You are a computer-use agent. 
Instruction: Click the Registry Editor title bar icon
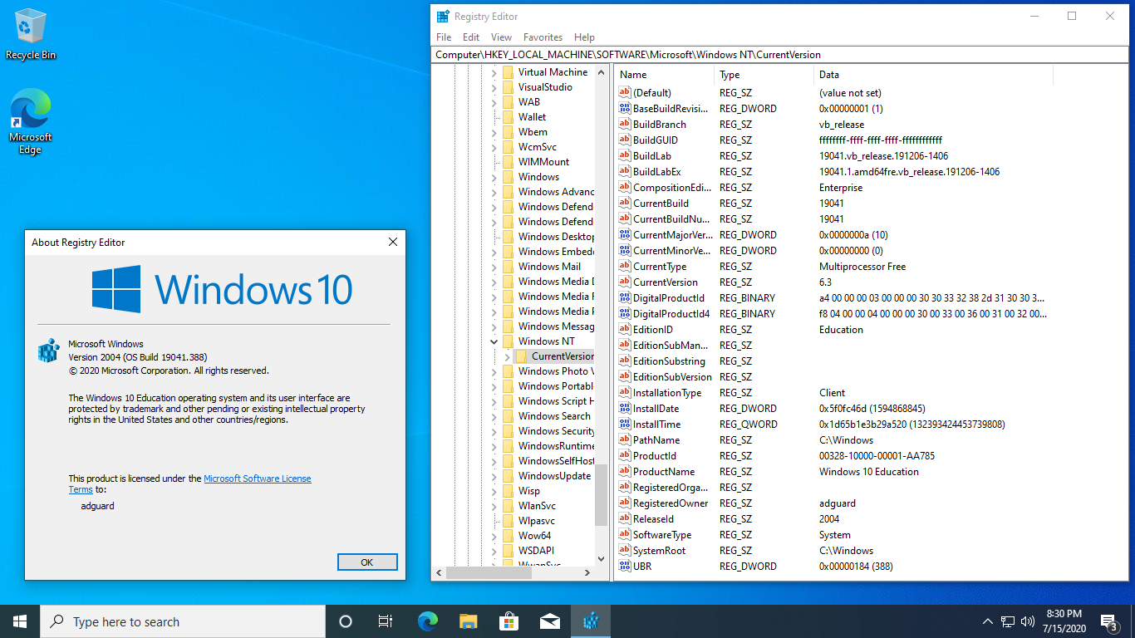444,16
